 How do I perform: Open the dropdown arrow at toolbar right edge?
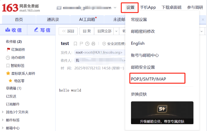[202, 31]
